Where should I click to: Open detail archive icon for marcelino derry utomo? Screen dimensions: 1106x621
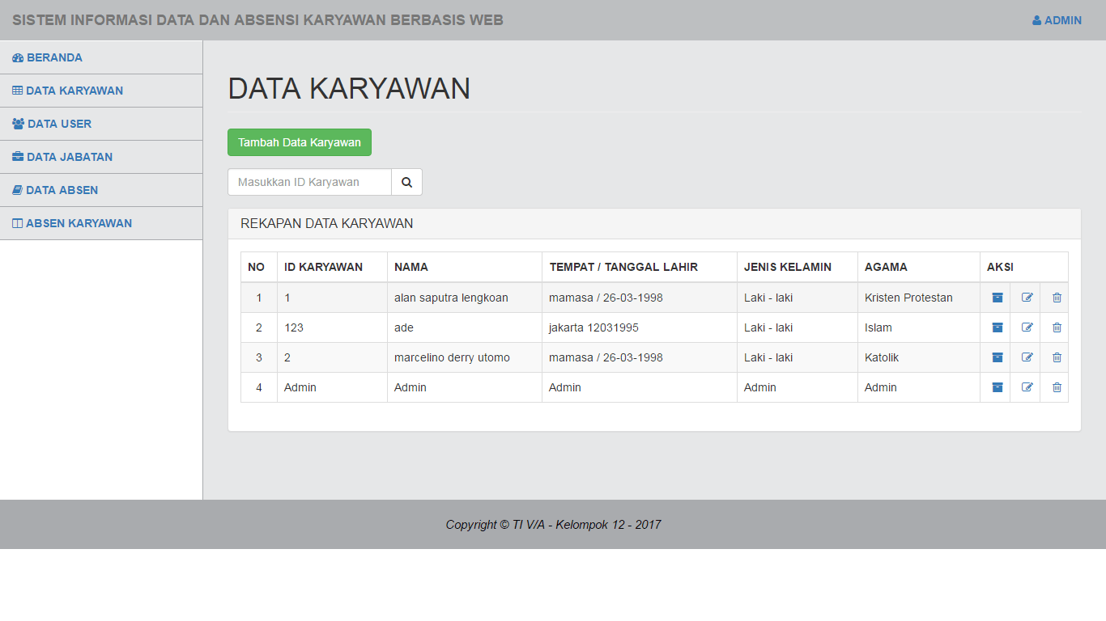coord(998,357)
